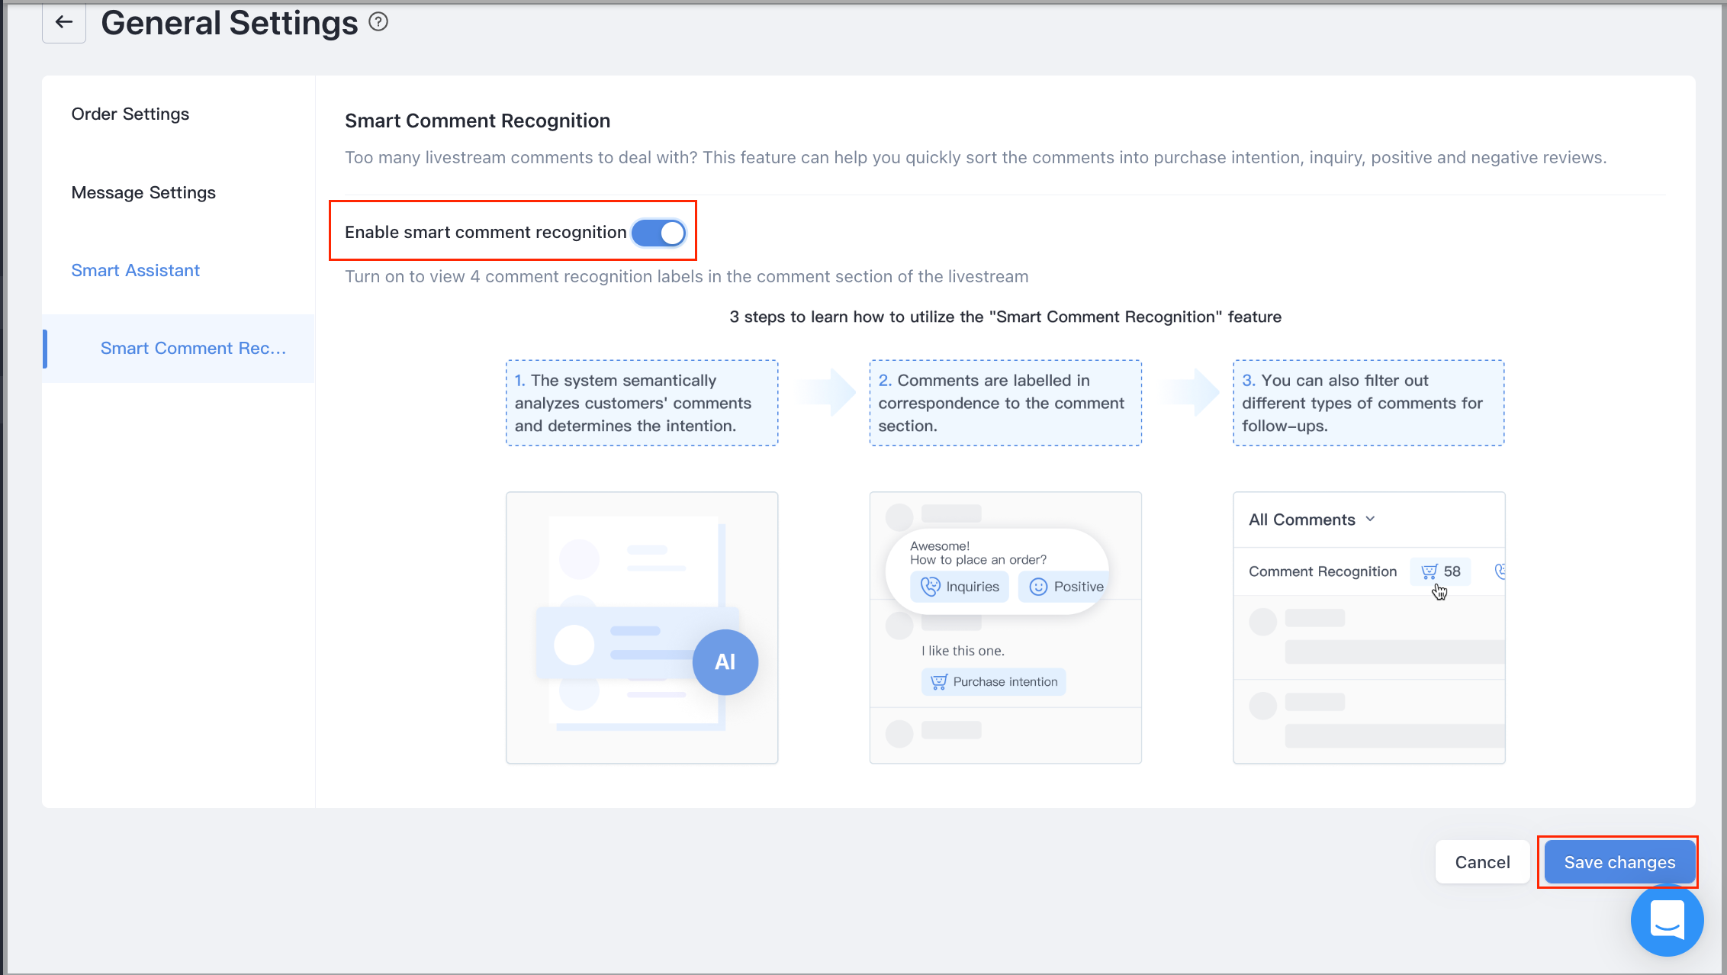This screenshot has width=1727, height=975.
Task: Click the chevron beside All Comments
Action: pos(1370,519)
